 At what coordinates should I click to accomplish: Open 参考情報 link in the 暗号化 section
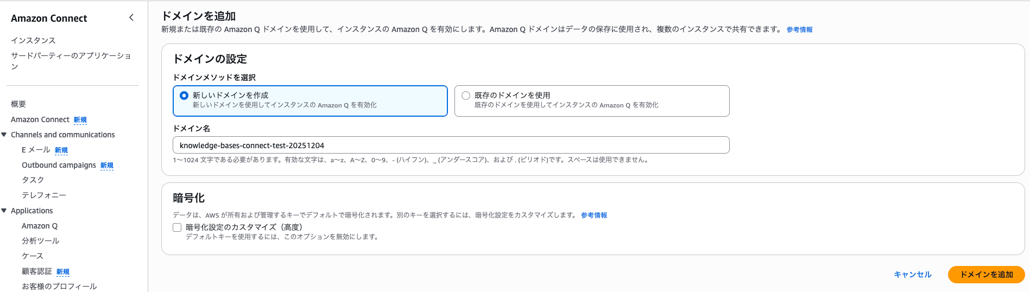[594, 215]
